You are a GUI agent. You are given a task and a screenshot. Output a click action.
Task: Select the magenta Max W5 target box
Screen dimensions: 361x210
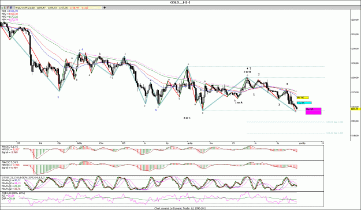click(x=313, y=111)
